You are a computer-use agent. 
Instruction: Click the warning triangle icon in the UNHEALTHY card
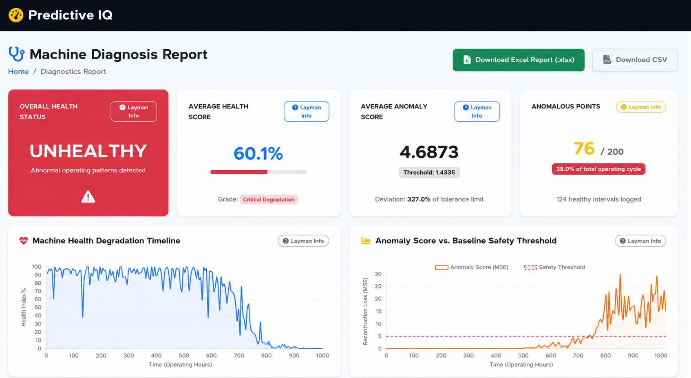88,197
